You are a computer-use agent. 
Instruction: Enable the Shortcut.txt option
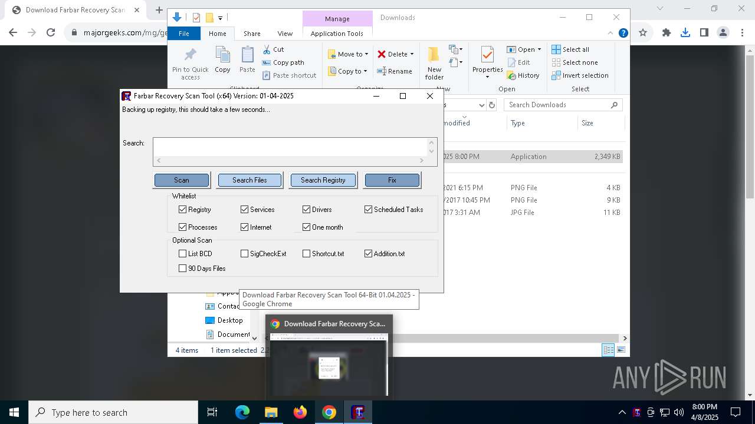pyautogui.click(x=306, y=254)
